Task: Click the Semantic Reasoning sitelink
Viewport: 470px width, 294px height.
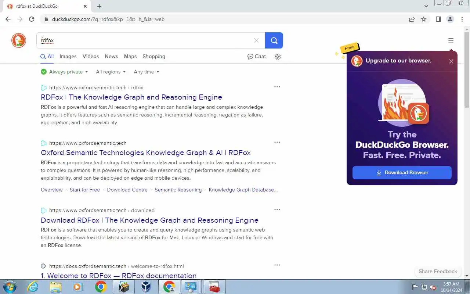Action: [178, 190]
